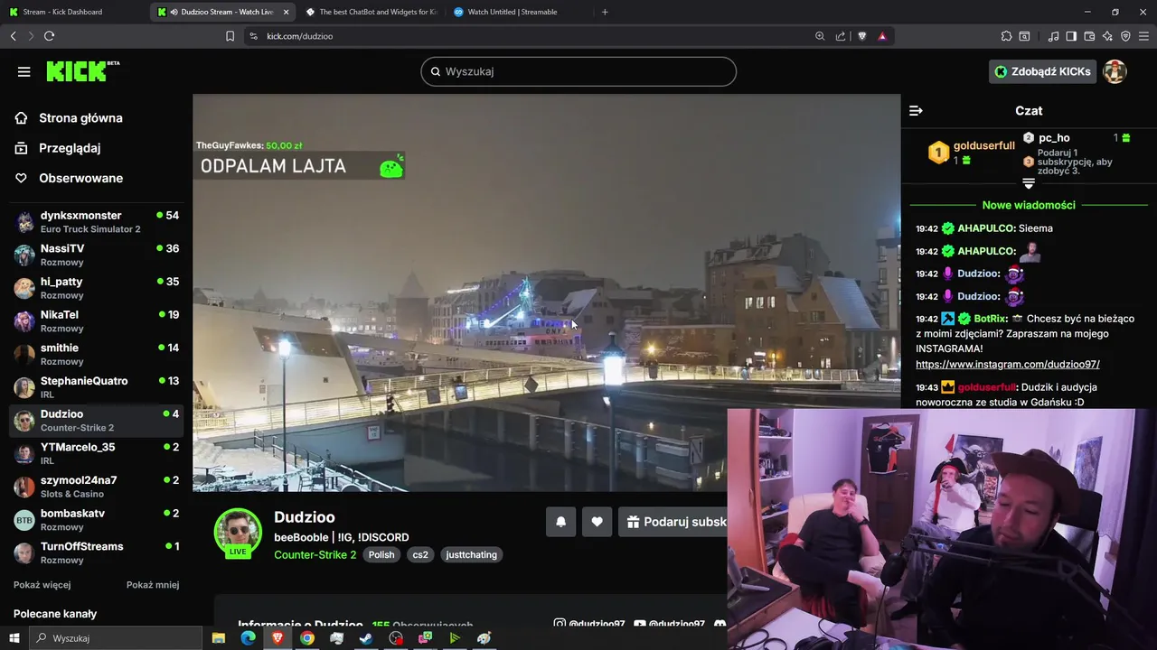Open the Brave Wallet icon
1157x650 pixels.
point(1089,36)
